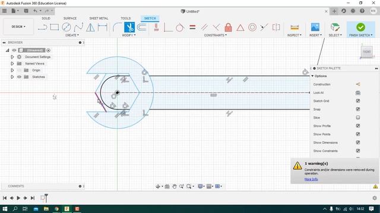Expand Origin node
This screenshot has height=213, width=380.
pyautogui.click(x=12, y=70)
